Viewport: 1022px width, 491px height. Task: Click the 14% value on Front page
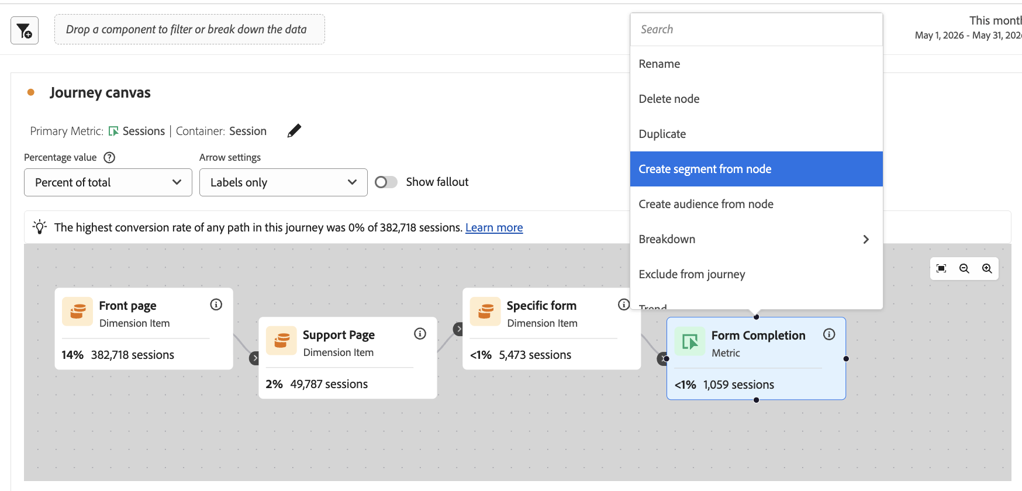(72, 355)
